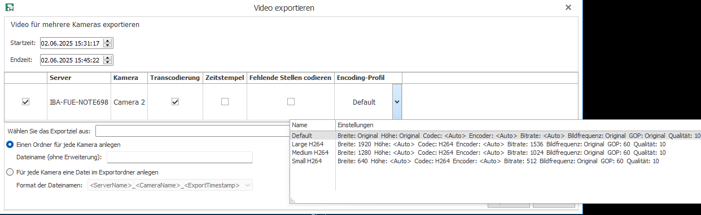
Task: Click the Default value in Encoding-Profil cell
Action: tap(364, 102)
